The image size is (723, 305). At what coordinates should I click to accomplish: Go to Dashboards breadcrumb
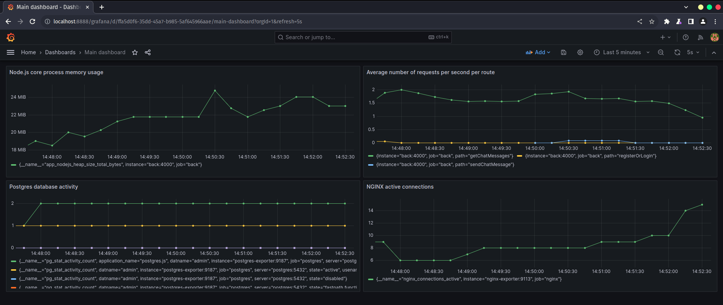[60, 52]
